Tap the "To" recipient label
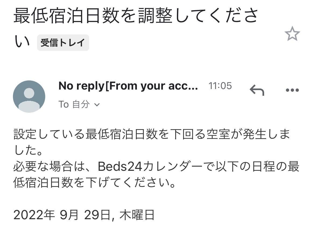 (64, 104)
